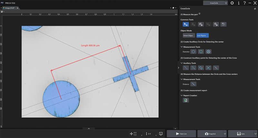Screen dimensions: 258x138
Task: Click the create report icon under Report Creation
Action: pyautogui.click(x=186, y=100)
